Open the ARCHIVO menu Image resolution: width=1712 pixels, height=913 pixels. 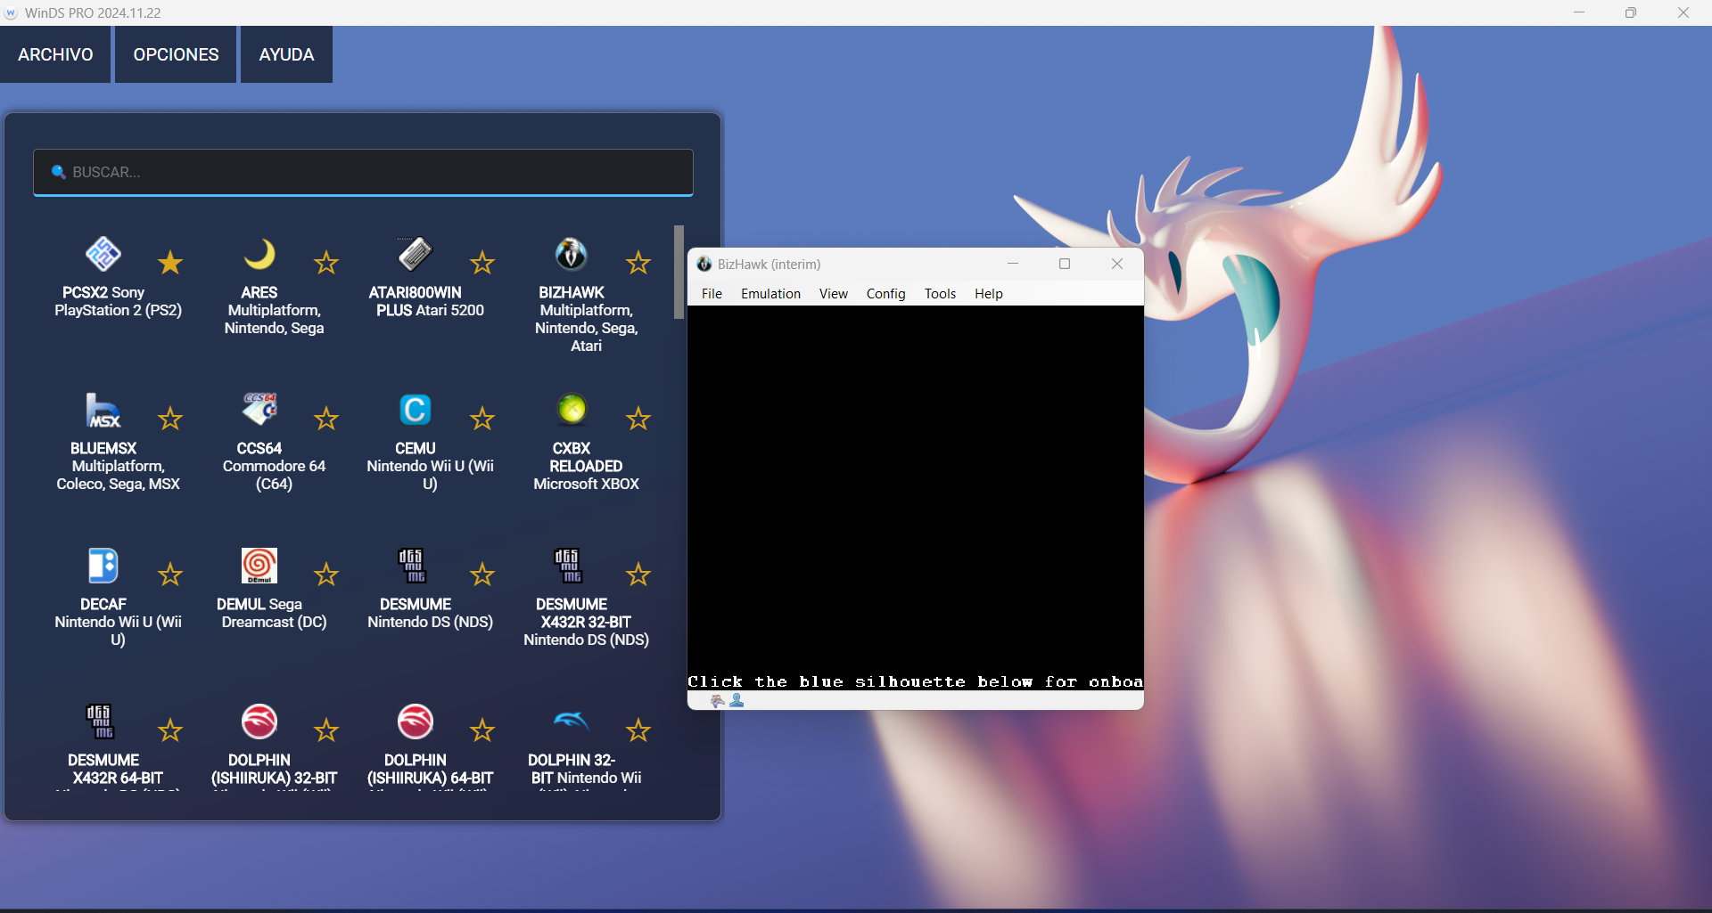click(x=55, y=54)
